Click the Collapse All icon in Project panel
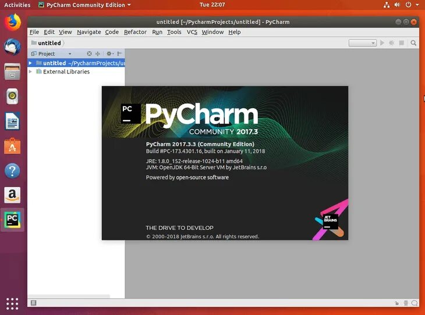This screenshot has height=315, width=425. point(98,54)
